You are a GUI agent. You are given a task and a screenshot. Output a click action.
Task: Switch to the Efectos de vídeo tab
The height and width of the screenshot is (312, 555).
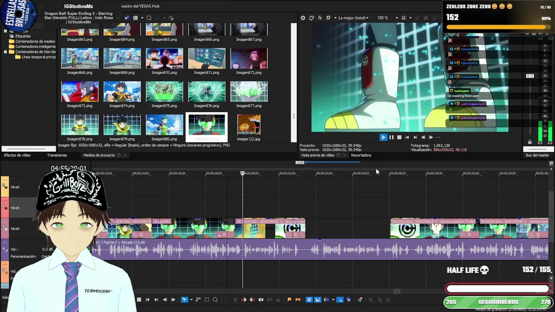point(17,155)
